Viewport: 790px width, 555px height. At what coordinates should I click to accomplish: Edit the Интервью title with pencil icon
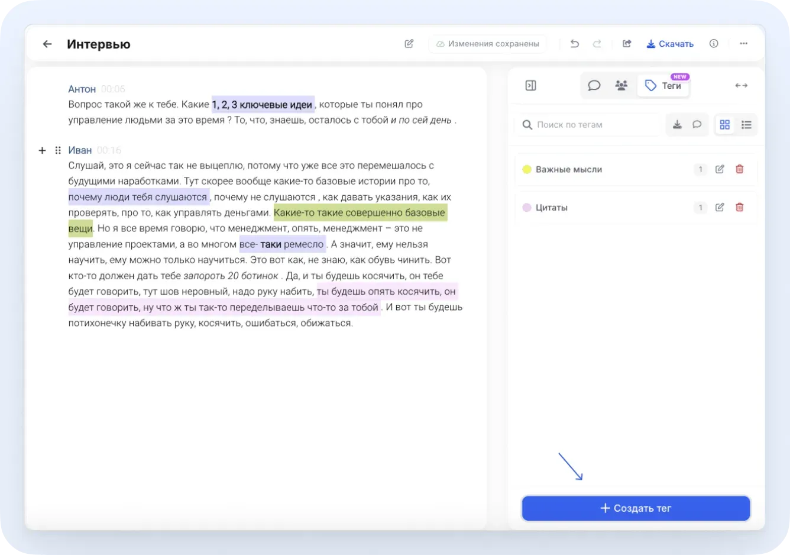point(409,44)
